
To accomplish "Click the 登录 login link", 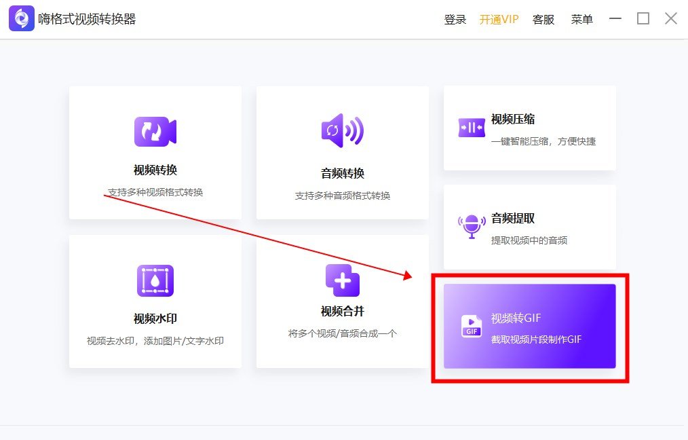I will click(455, 20).
